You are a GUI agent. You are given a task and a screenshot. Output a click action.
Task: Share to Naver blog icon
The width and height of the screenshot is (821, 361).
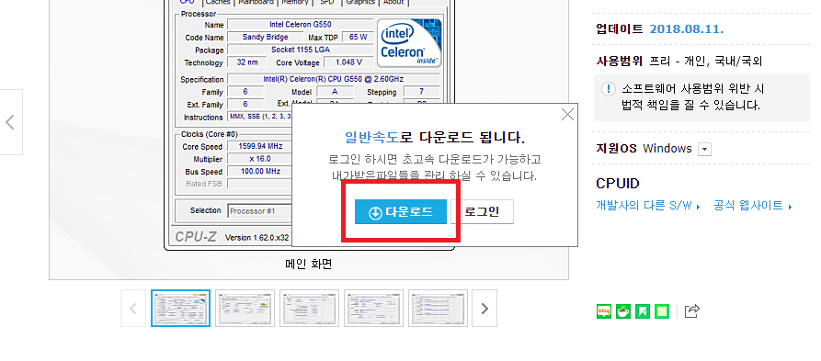[x=604, y=311]
